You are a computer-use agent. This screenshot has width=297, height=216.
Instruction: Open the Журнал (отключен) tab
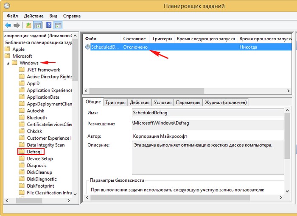(x=225, y=102)
